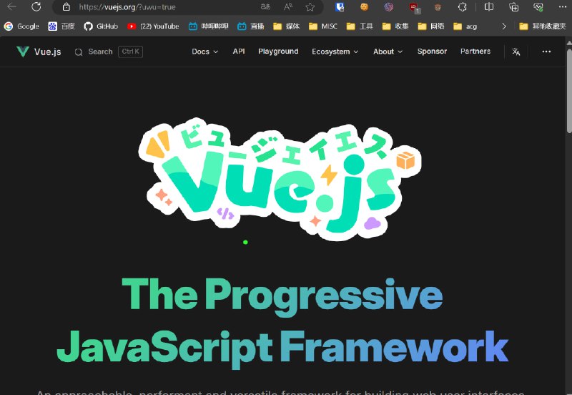
Task: Click the uwu Vue.js sticker logo
Action: point(280,179)
